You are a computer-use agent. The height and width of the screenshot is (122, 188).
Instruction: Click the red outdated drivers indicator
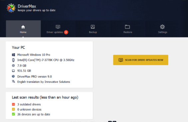[13, 104]
